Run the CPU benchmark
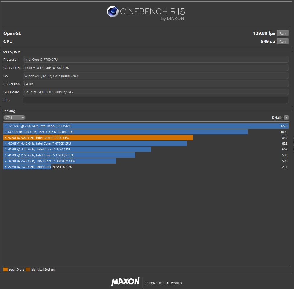This screenshot has width=294, height=289. click(283, 42)
